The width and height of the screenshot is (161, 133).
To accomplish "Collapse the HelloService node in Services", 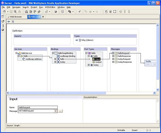I will coord(16,53).
